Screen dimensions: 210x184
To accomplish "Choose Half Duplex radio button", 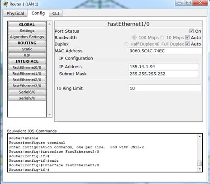I will pyautogui.click(x=126, y=44).
